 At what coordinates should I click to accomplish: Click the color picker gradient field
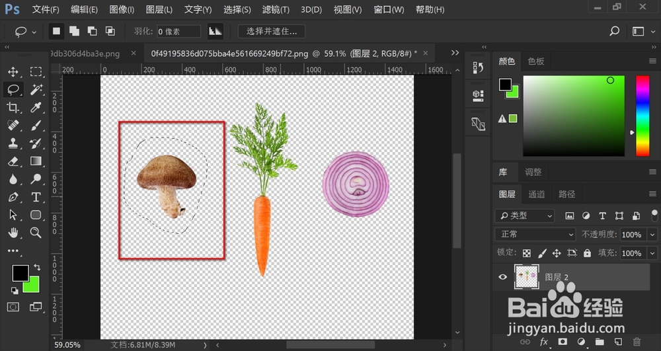click(x=574, y=116)
